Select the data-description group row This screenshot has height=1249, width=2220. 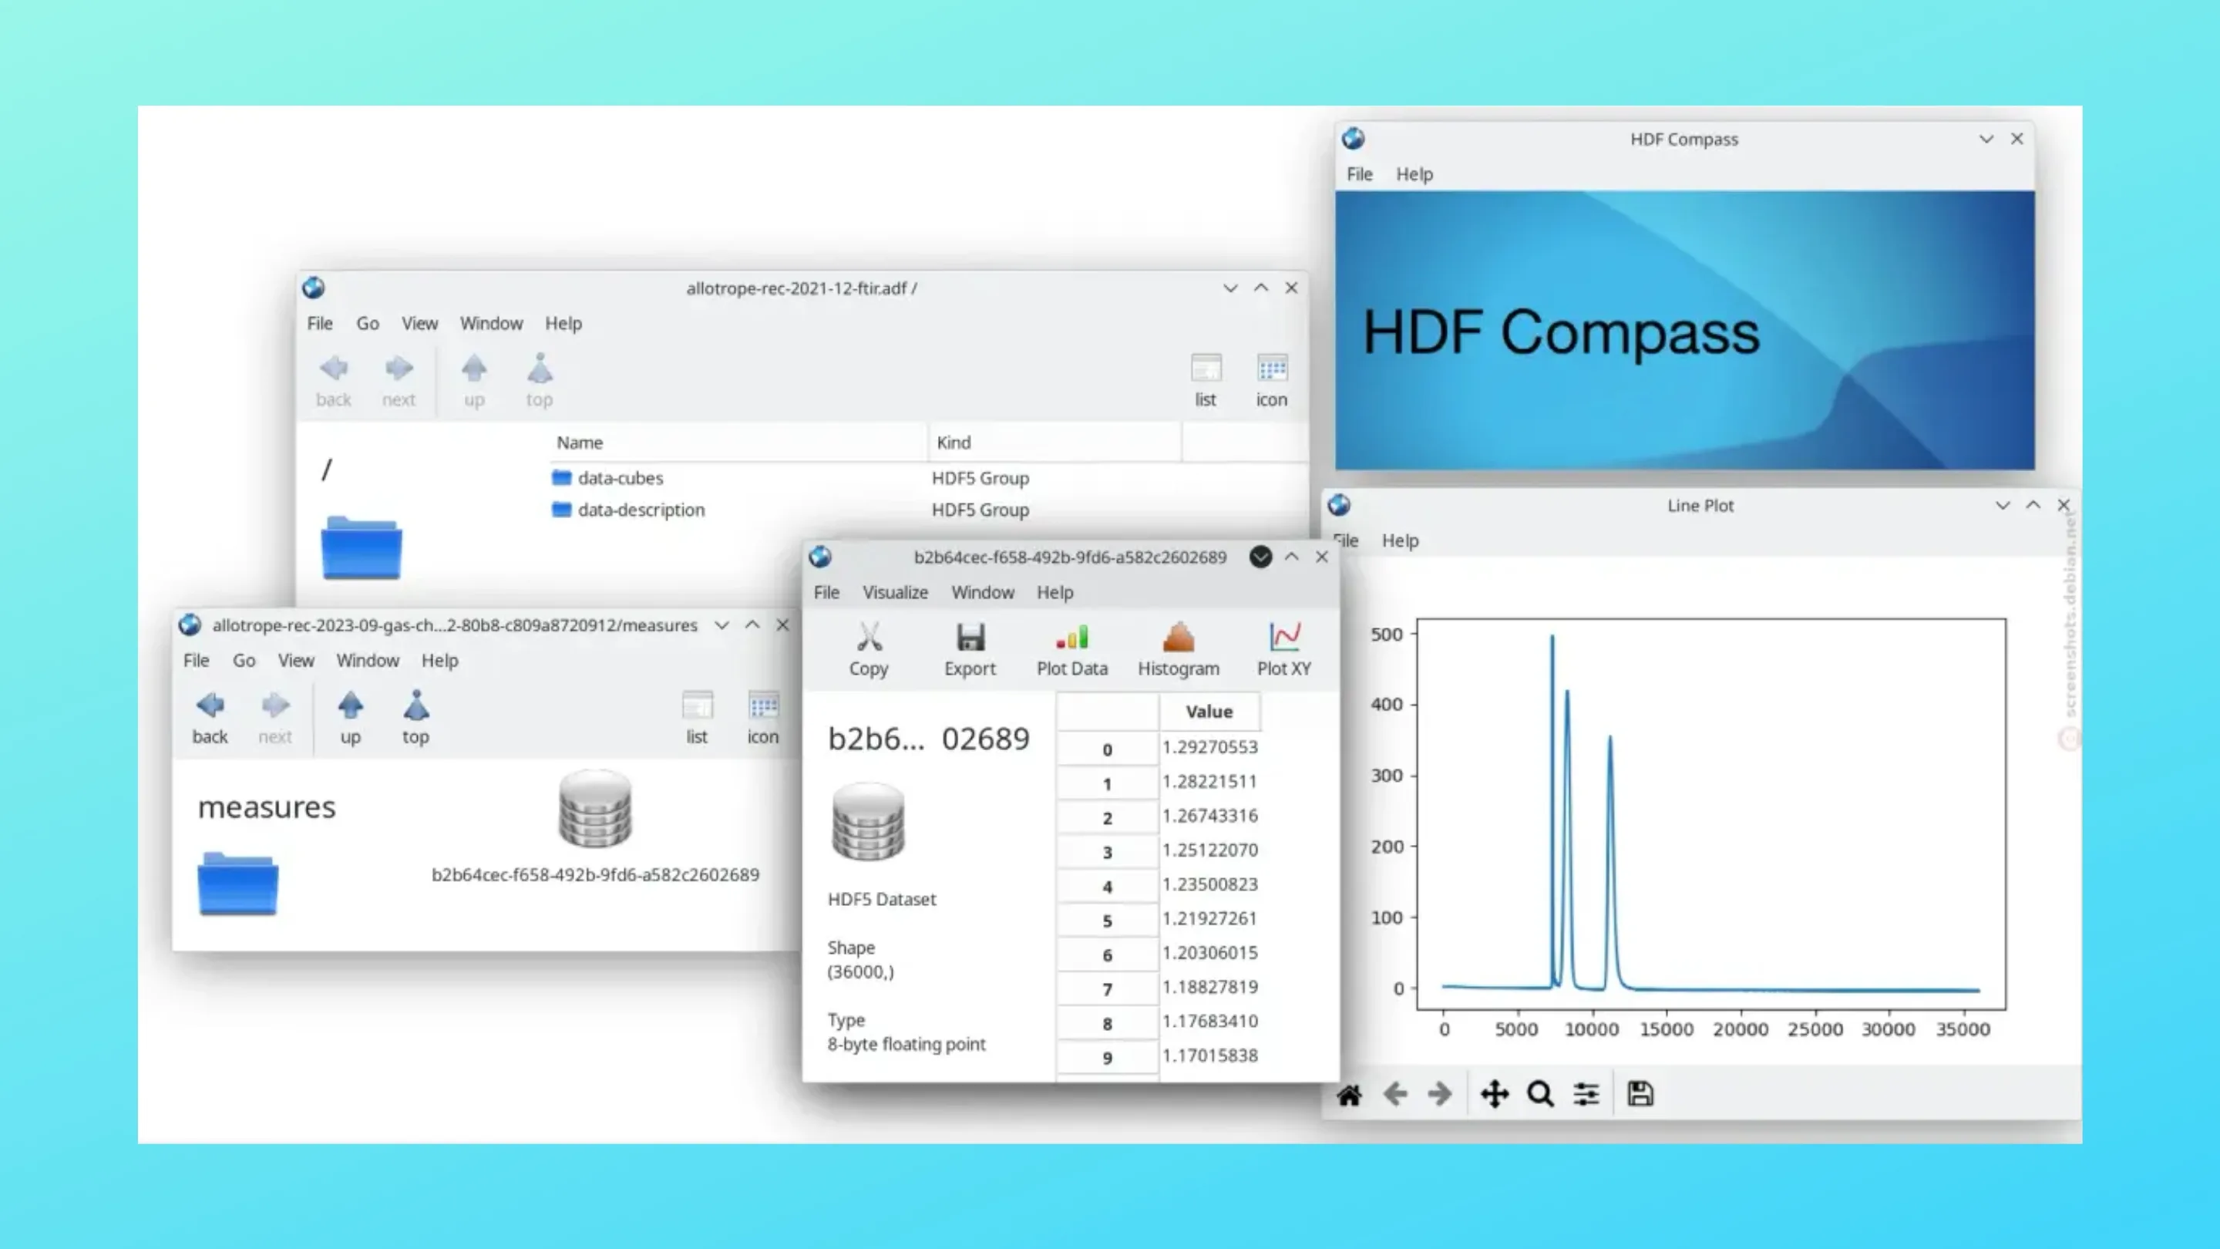point(929,510)
